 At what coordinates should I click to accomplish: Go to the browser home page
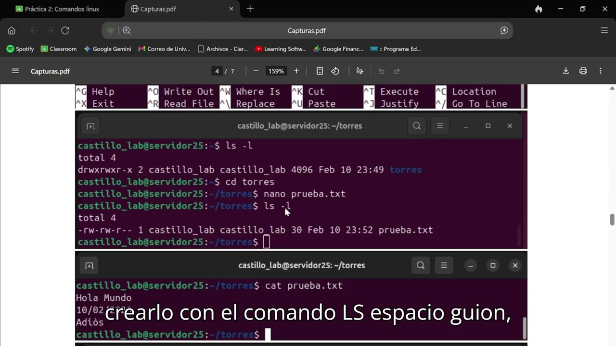12,30
